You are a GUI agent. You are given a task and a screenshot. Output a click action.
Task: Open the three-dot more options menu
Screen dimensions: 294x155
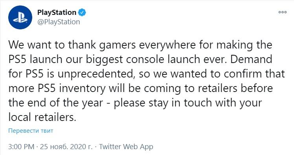tap(282, 12)
